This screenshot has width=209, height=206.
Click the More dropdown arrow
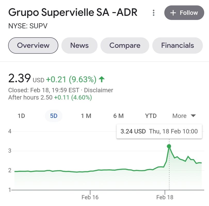pos(193,116)
